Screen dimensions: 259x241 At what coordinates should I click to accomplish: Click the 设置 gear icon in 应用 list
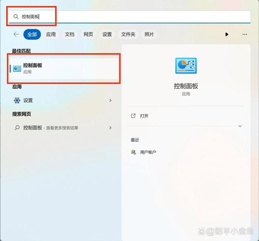(x=17, y=100)
